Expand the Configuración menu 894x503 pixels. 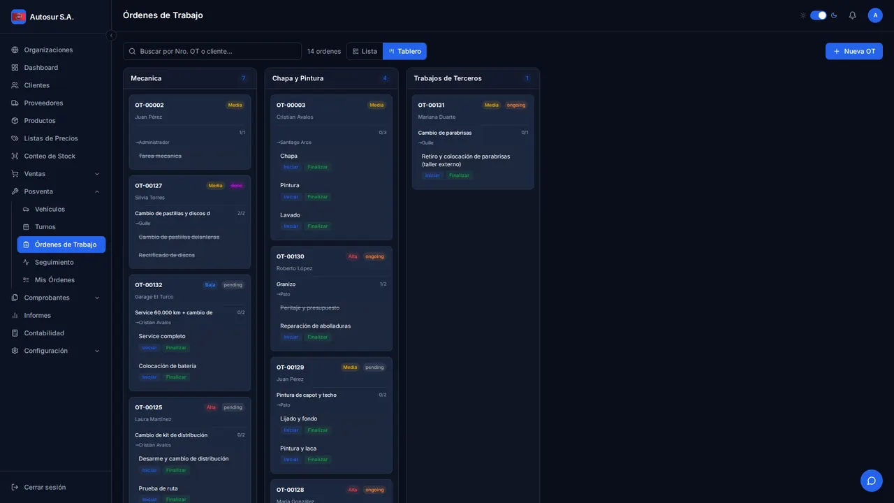(x=56, y=351)
